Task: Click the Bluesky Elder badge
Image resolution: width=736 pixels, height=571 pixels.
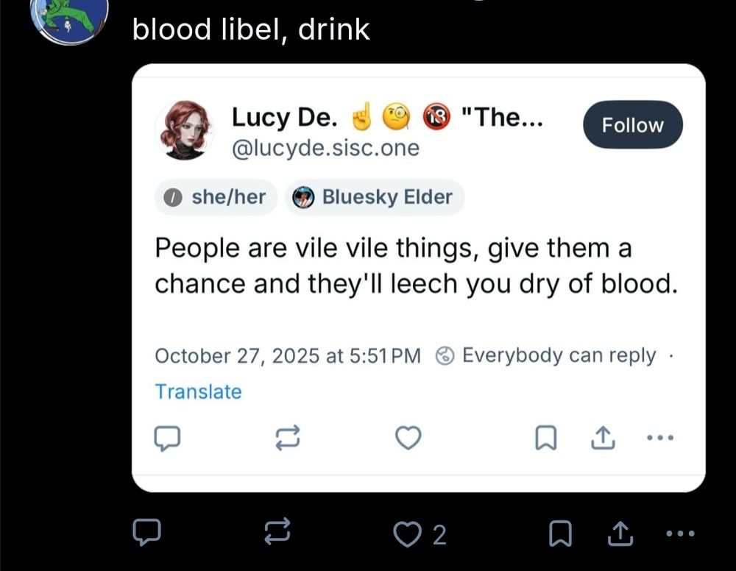Action: (x=374, y=197)
